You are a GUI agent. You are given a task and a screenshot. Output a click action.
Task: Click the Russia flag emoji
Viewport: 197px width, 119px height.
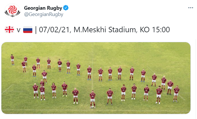[28, 30]
